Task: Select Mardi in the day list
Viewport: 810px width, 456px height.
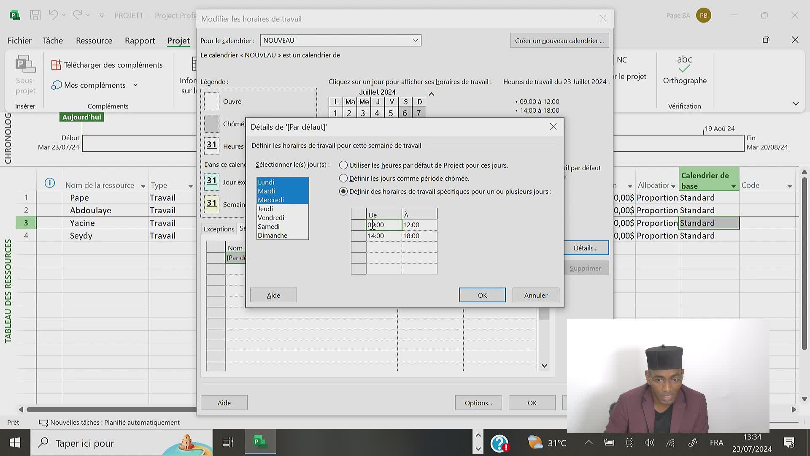Action: (282, 191)
